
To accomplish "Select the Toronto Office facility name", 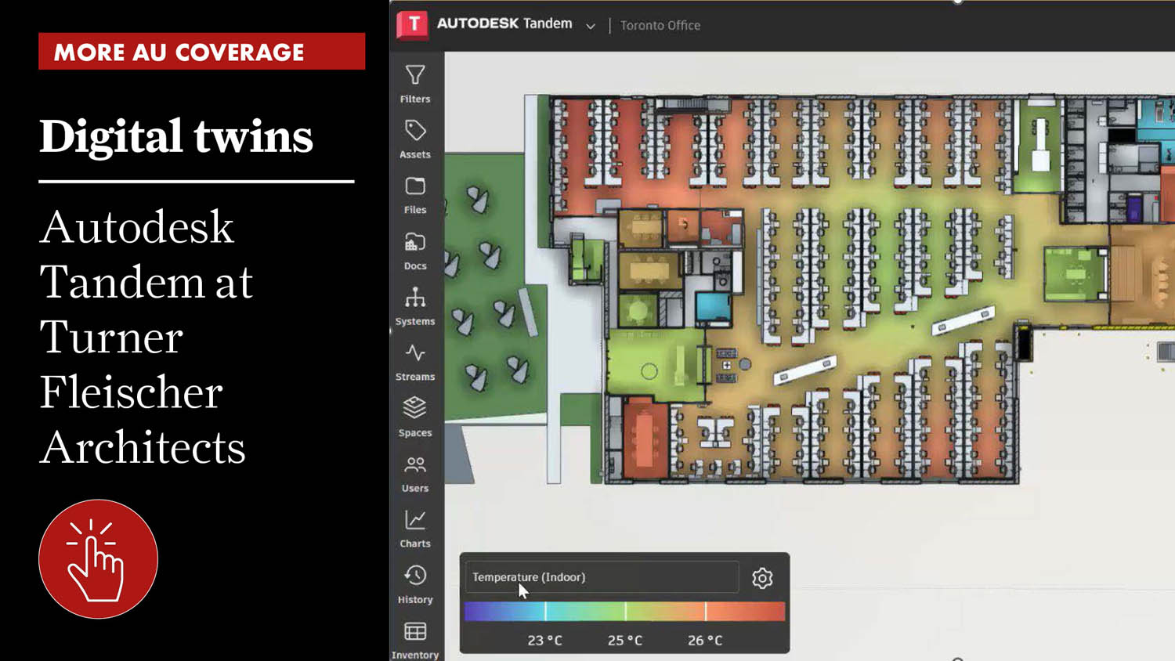I will tap(660, 26).
